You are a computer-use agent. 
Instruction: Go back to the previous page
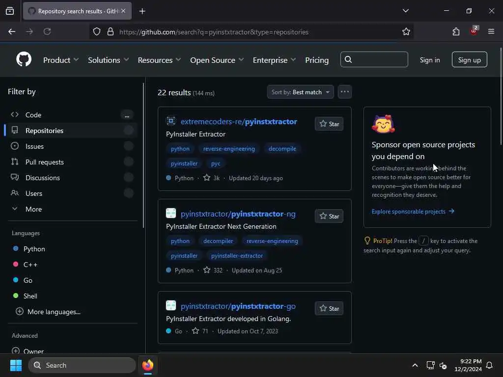pos(12,31)
